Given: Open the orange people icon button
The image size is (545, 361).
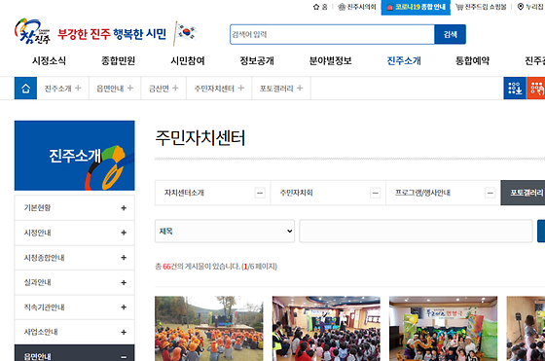Looking at the screenshot, I should [x=536, y=89].
